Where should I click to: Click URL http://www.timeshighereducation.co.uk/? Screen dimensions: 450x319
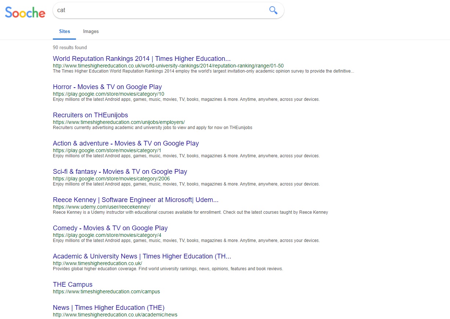tap(98, 263)
